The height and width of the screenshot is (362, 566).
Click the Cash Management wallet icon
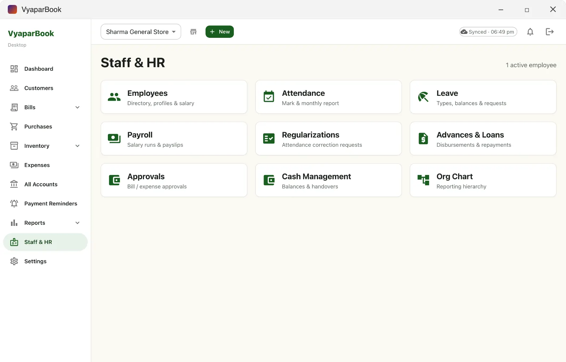(x=269, y=180)
